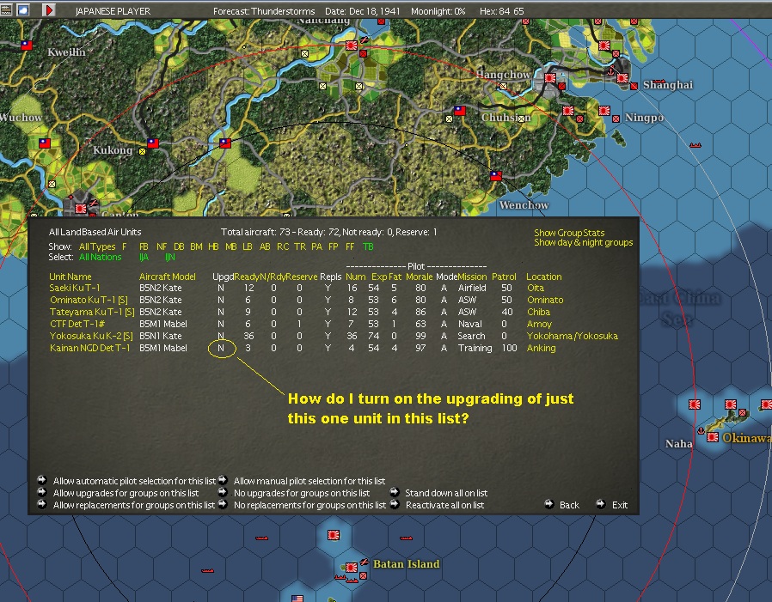This screenshot has height=602, width=772.
Task: Sort list by Exp column
Action: (x=378, y=277)
